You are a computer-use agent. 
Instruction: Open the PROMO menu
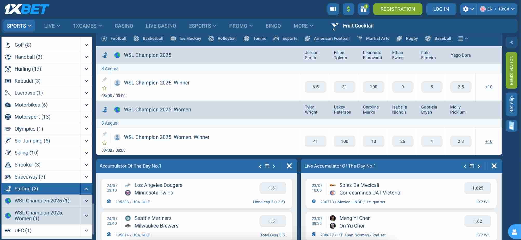point(241,26)
